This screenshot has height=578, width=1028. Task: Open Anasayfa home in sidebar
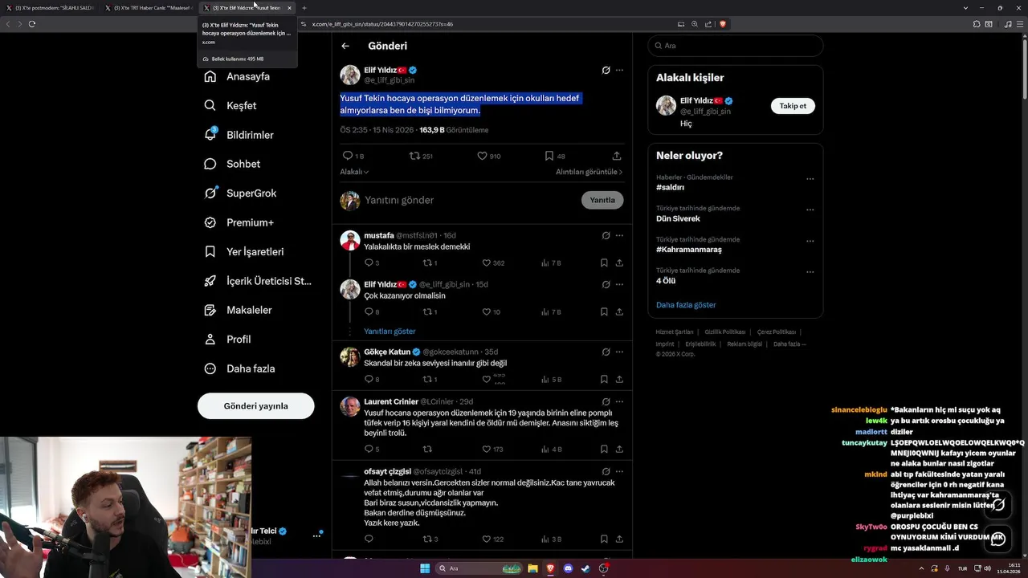point(238,76)
